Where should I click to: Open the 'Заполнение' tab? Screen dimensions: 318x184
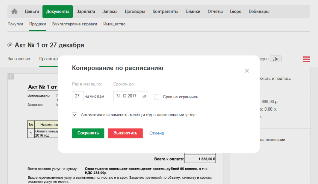(19, 59)
